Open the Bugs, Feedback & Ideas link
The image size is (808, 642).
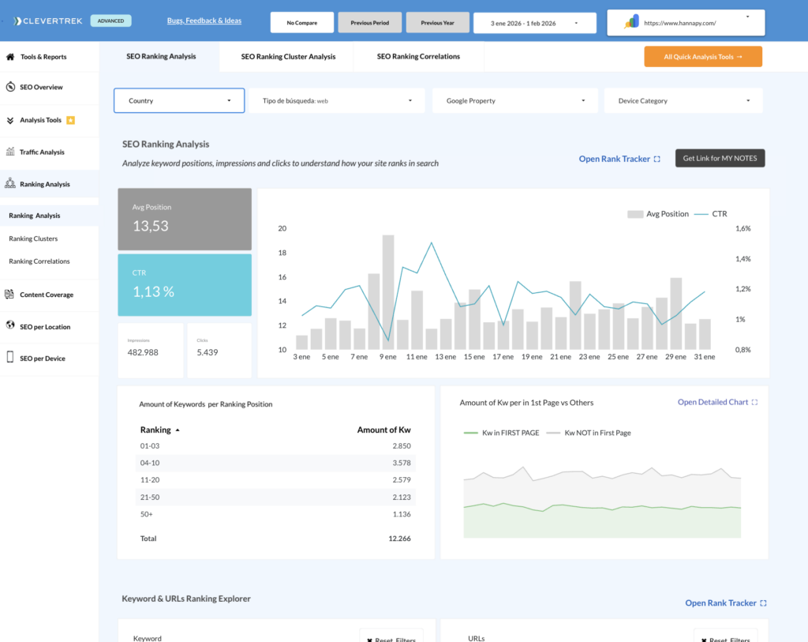click(x=204, y=21)
